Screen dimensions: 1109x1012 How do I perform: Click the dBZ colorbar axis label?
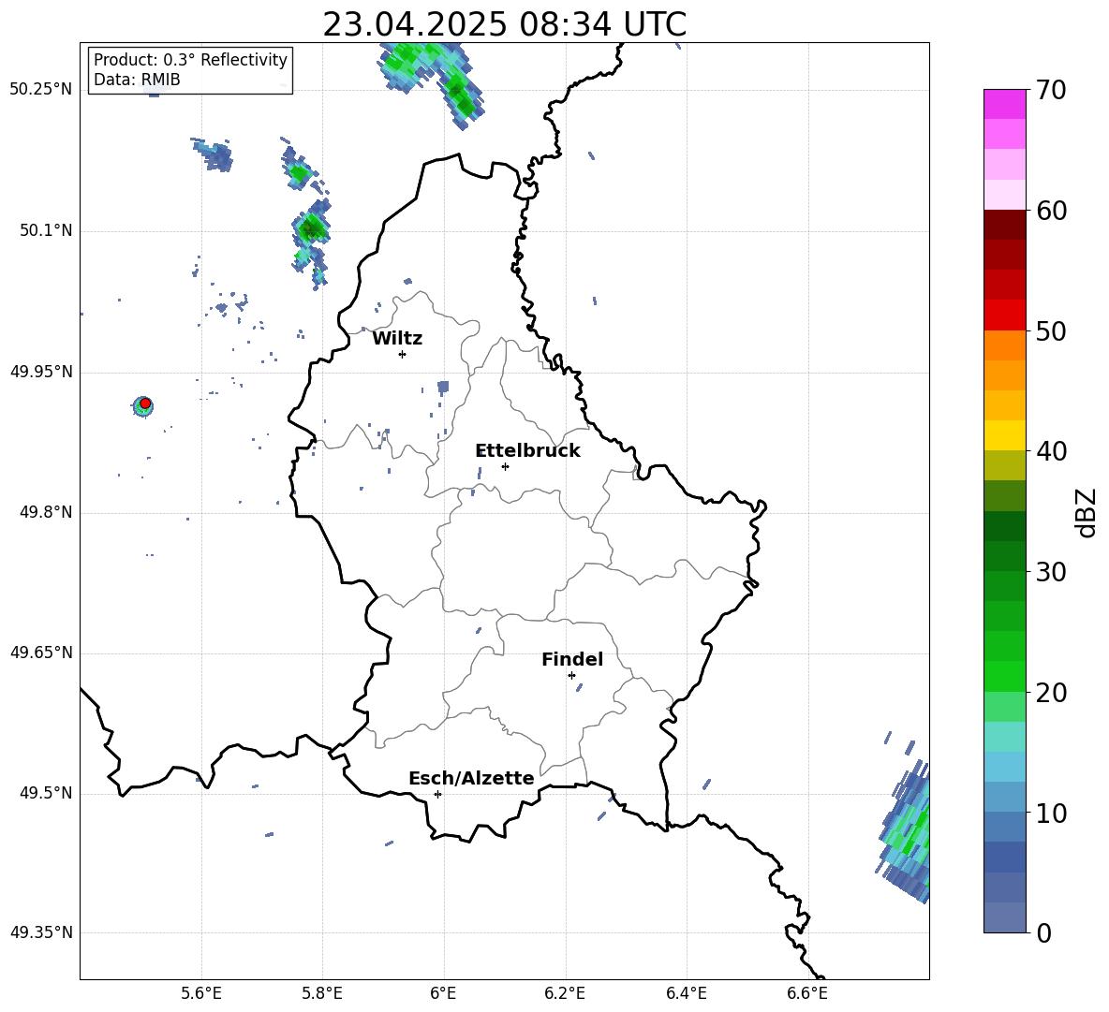coord(1085,512)
